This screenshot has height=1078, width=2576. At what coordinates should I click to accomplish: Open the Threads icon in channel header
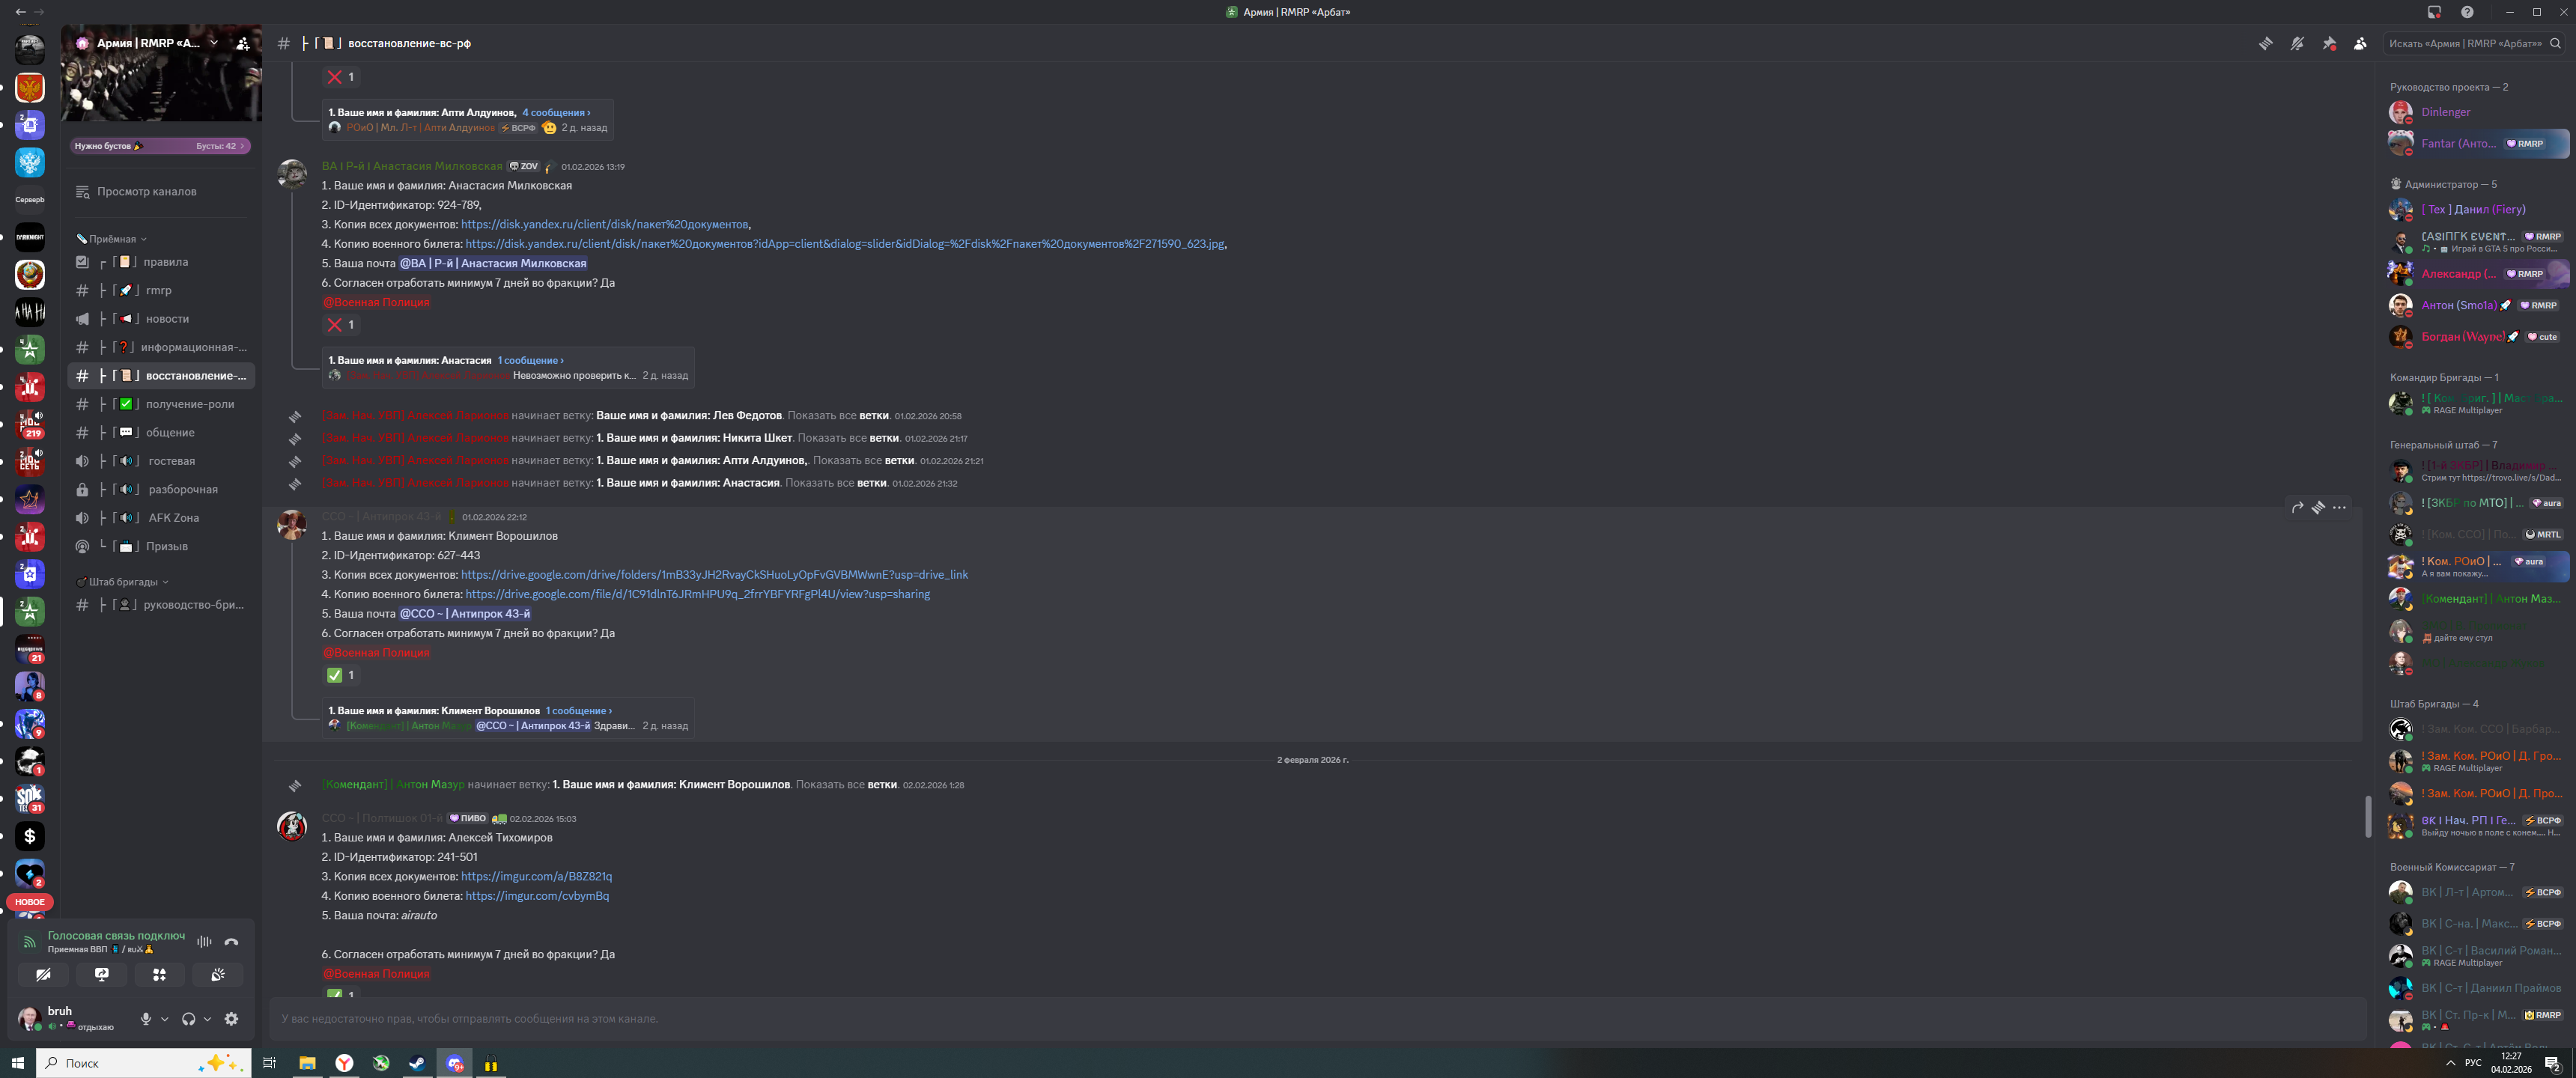click(x=2265, y=44)
